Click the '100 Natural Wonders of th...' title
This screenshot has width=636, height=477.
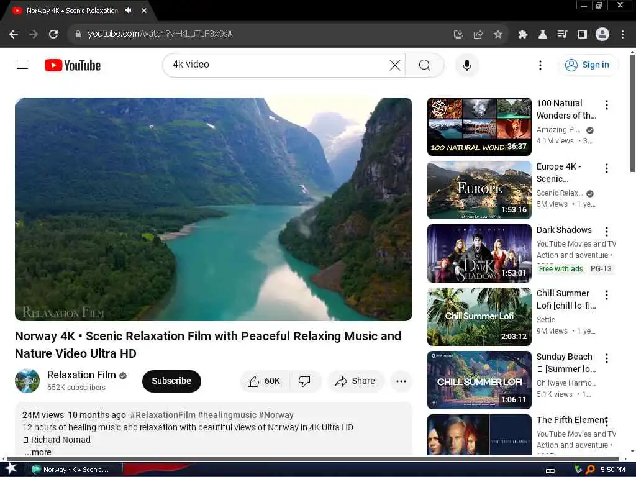(566, 109)
